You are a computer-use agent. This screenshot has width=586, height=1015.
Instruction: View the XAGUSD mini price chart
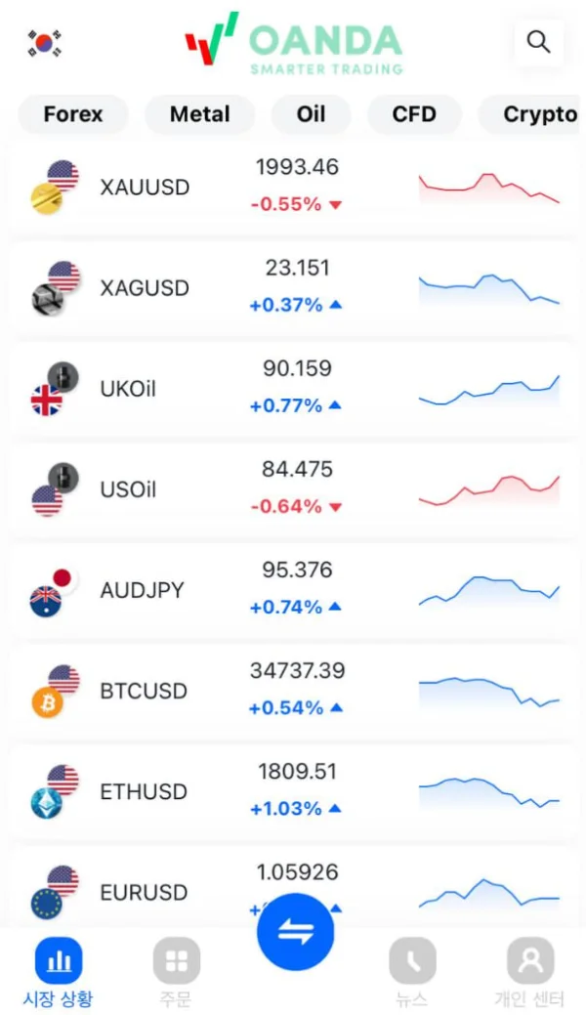click(x=489, y=288)
